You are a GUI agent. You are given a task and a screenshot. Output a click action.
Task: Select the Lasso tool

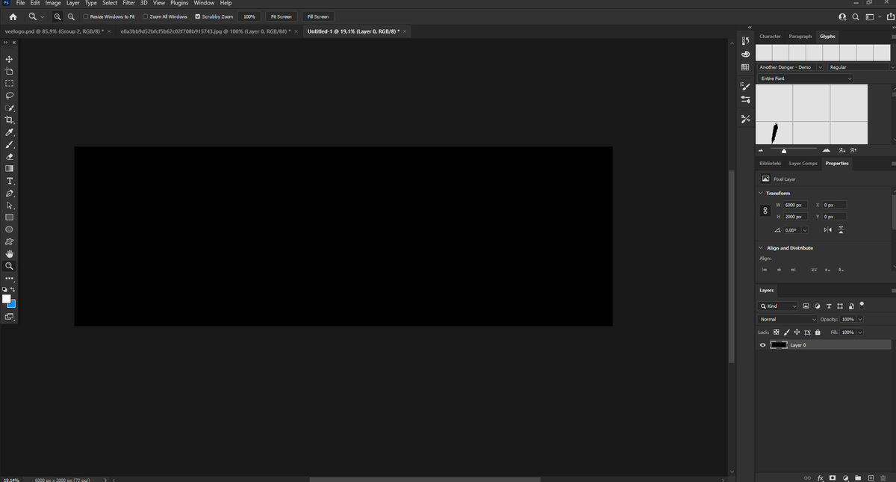[9, 96]
